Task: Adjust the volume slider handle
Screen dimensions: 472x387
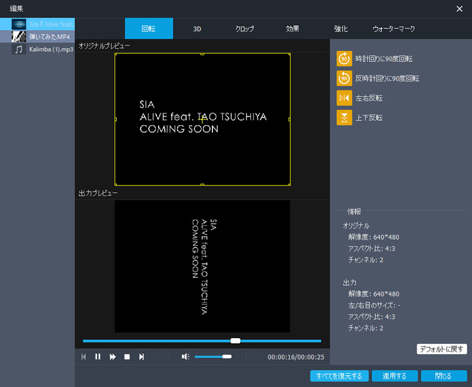Action: [227, 356]
